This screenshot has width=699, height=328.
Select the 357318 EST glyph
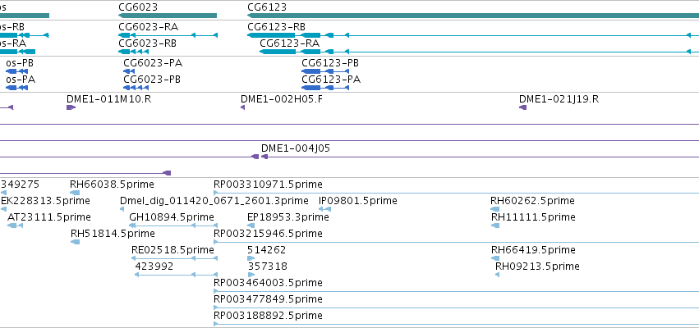tap(251, 275)
